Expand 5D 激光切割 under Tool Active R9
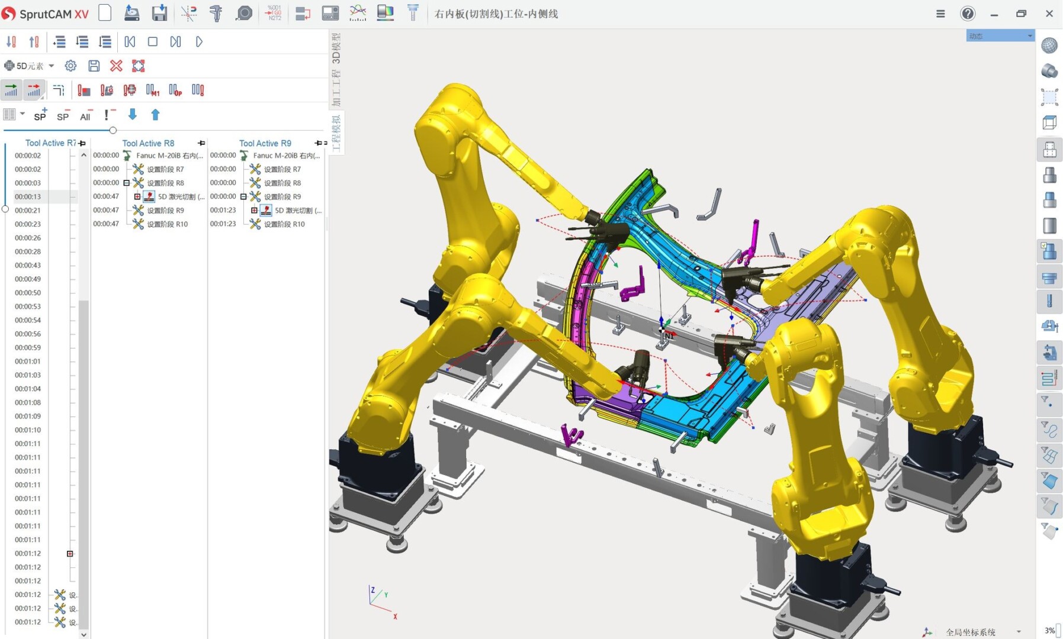1063x639 pixels. point(254,210)
